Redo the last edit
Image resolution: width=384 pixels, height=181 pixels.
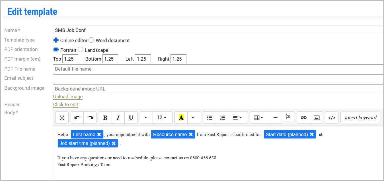(90, 118)
